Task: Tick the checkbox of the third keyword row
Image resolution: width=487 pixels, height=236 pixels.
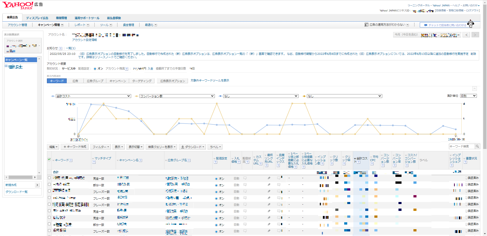Action: point(49,191)
